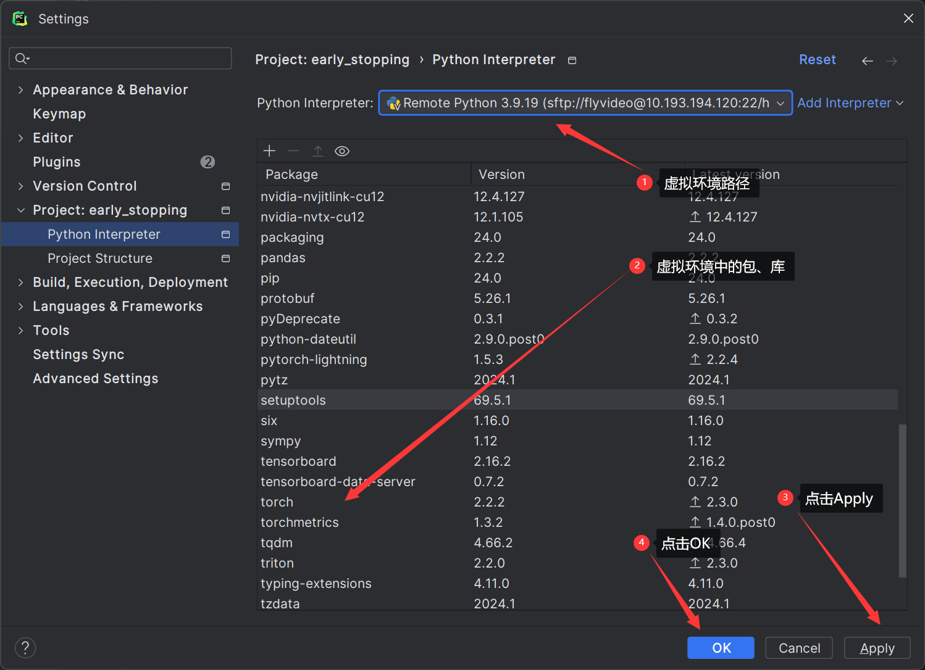The height and width of the screenshot is (670, 925).
Task: Select the pip package row
Action: pos(578,278)
